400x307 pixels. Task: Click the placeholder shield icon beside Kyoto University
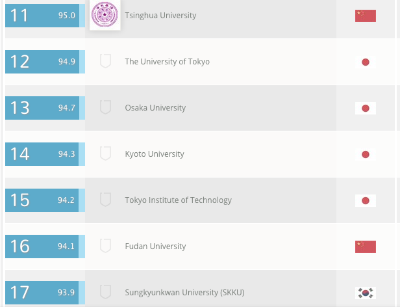[105, 154]
